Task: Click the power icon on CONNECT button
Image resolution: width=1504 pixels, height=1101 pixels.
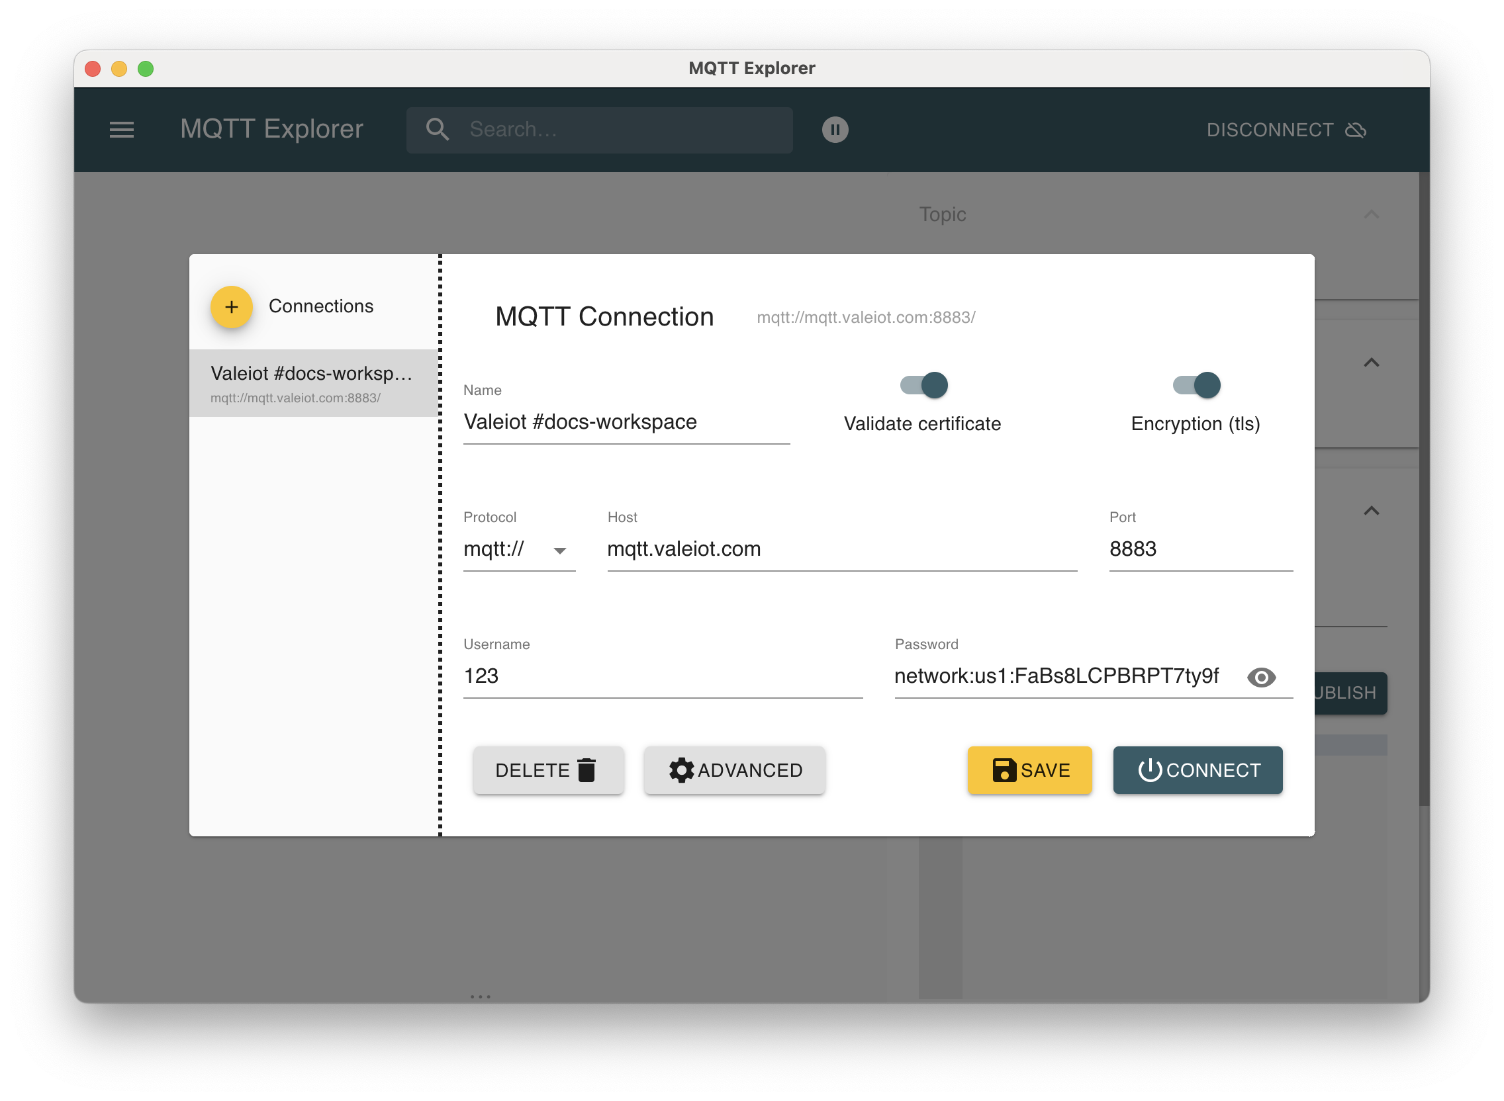Action: tap(1152, 770)
